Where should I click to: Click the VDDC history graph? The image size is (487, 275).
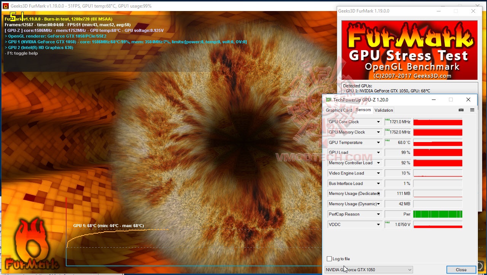[x=438, y=224]
